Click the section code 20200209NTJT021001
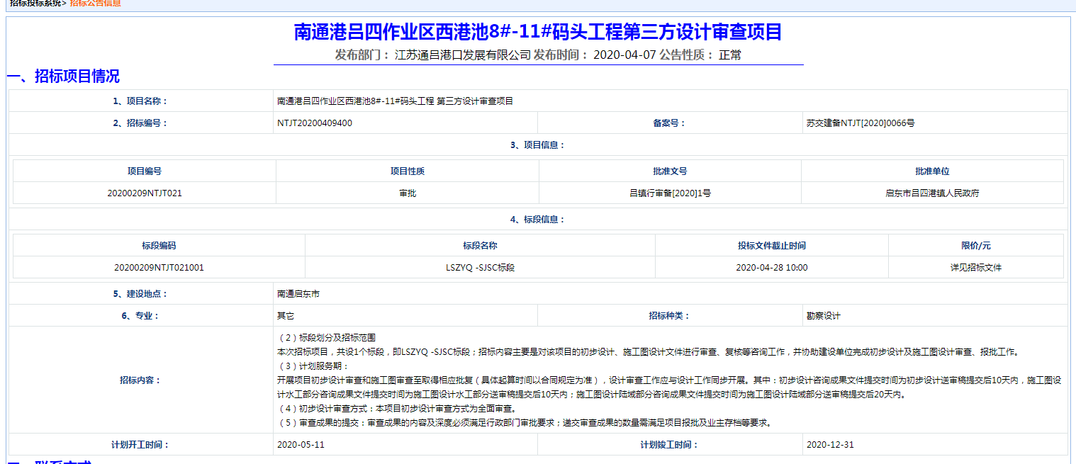Image resolution: width=1076 pixels, height=464 pixels. (x=159, y=268)
